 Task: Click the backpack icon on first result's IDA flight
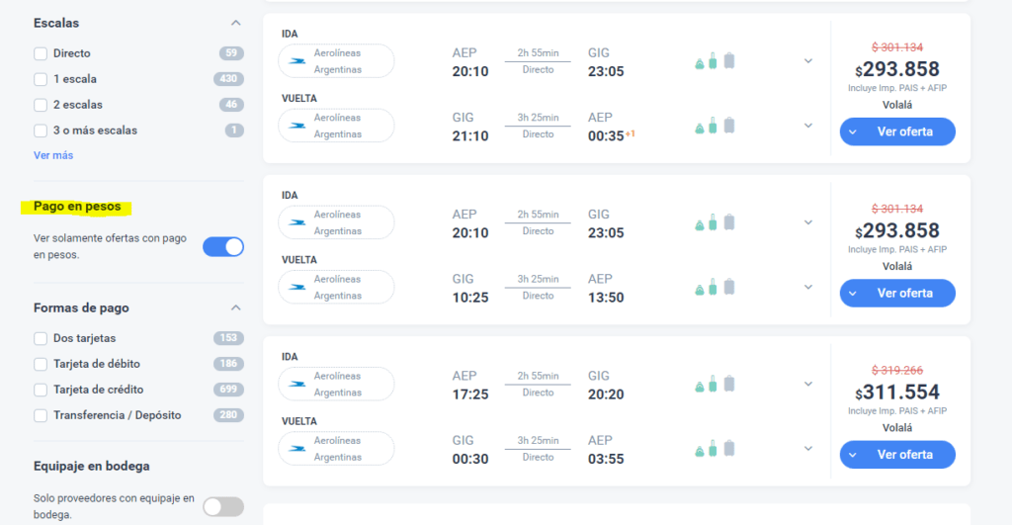(x=700, y=61)
